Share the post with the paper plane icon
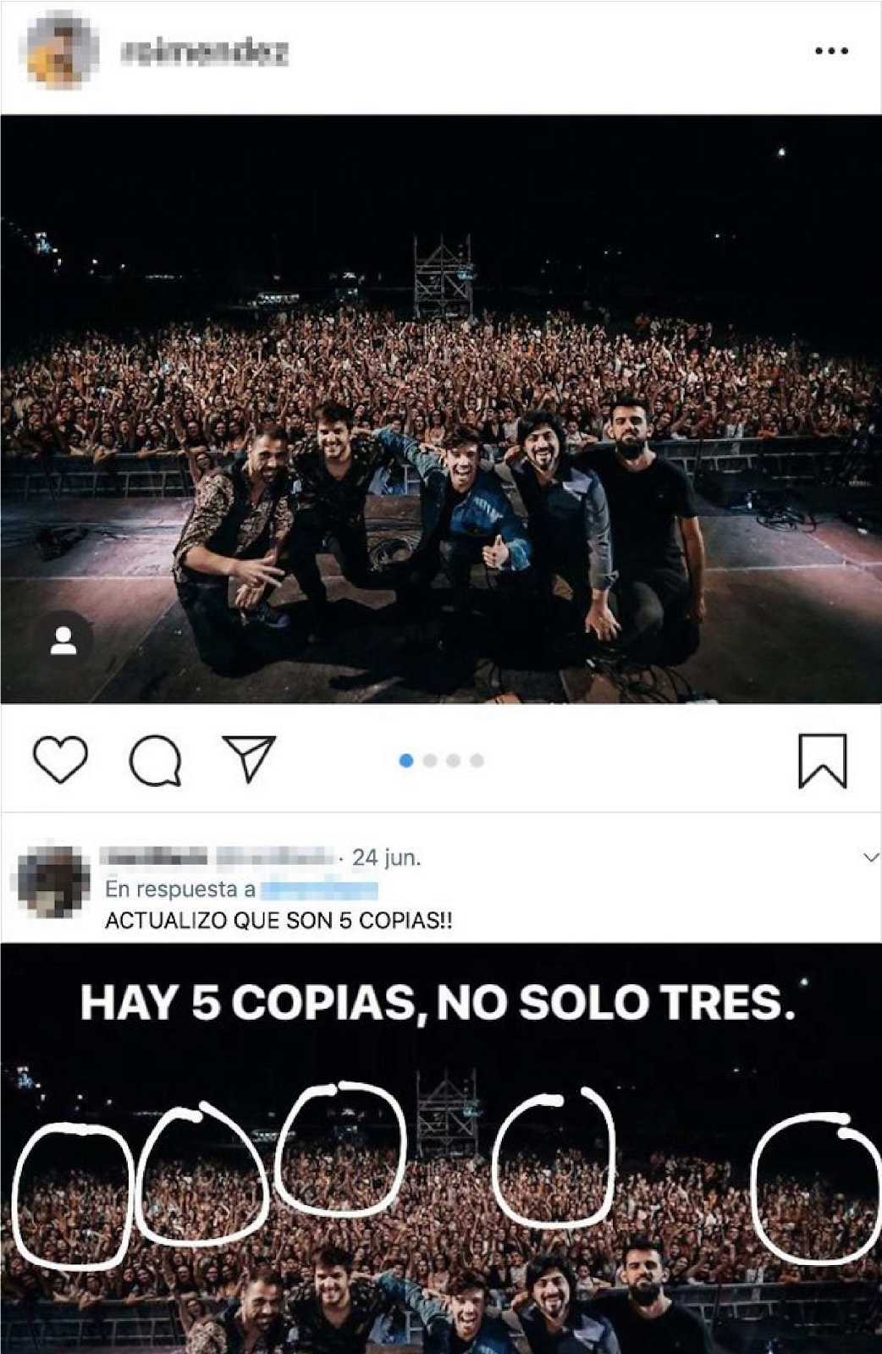This screenshot has width=882, height=1354. coord(249,757)
